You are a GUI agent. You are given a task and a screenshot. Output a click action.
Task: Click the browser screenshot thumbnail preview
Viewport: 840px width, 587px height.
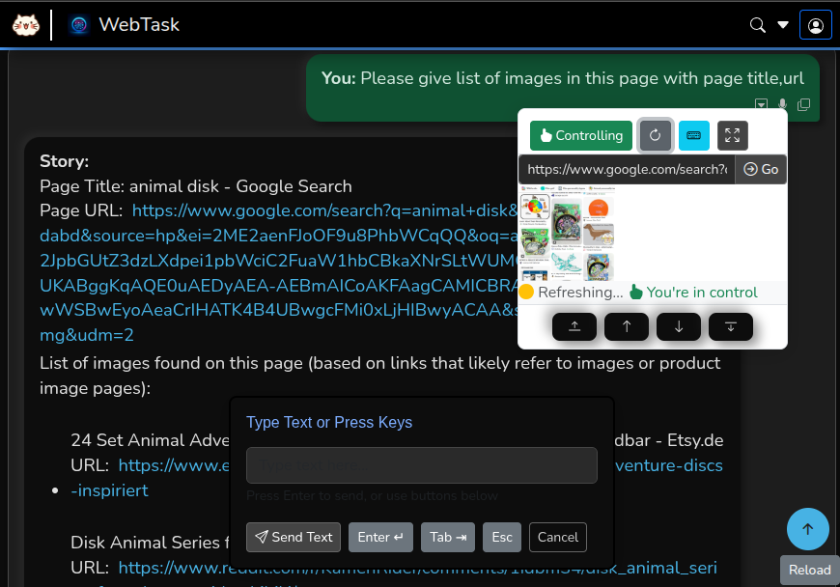pos(568,235)
